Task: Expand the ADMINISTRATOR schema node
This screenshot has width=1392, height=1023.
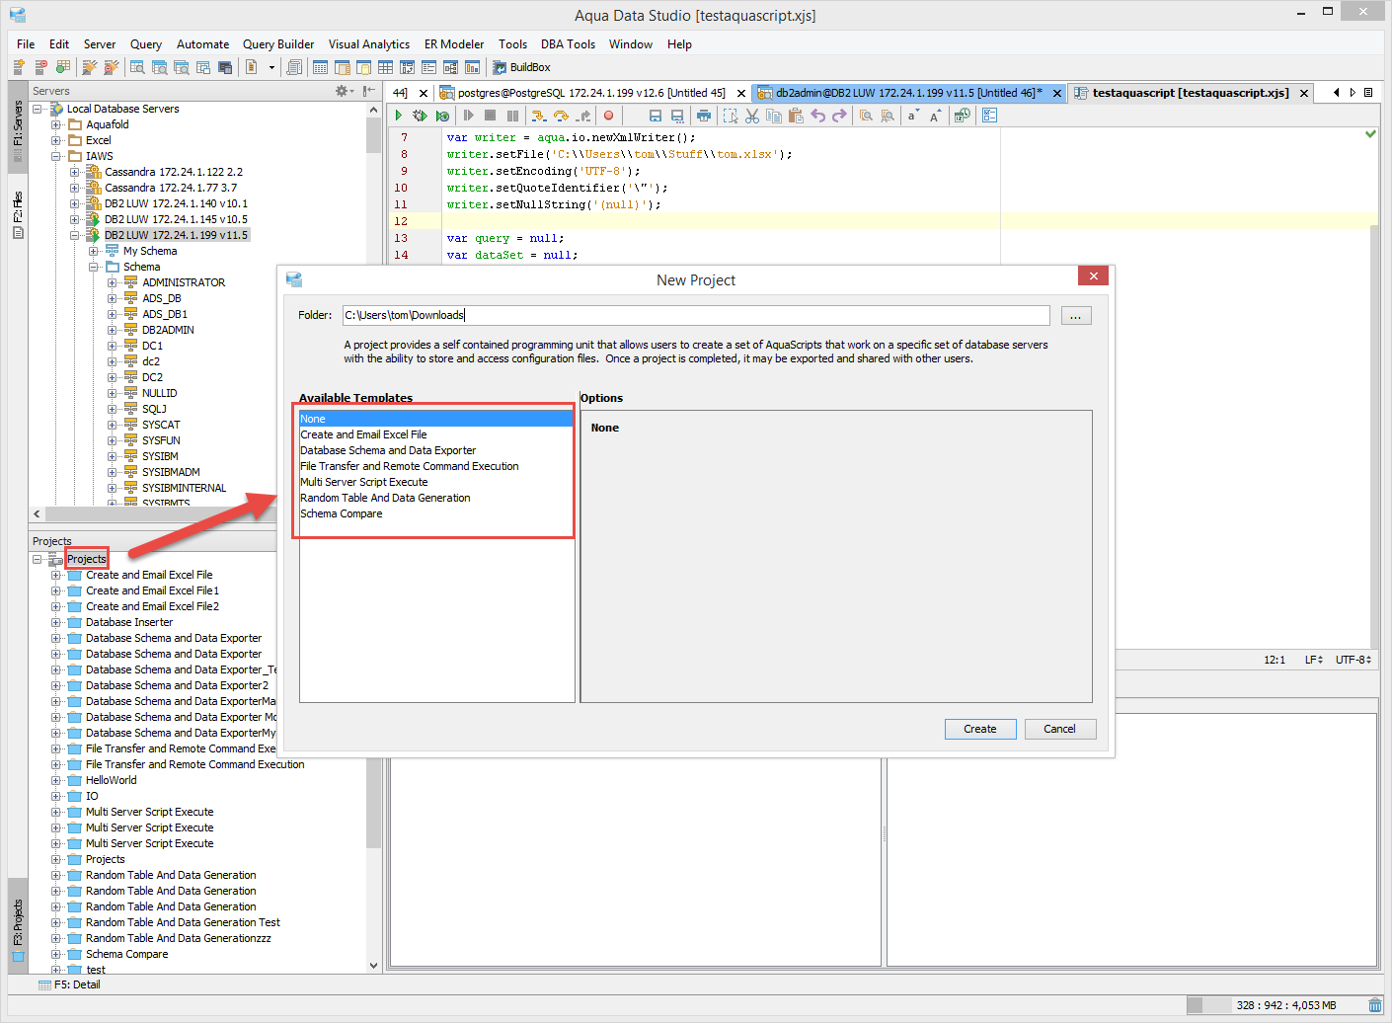Action: pos(113,282)
